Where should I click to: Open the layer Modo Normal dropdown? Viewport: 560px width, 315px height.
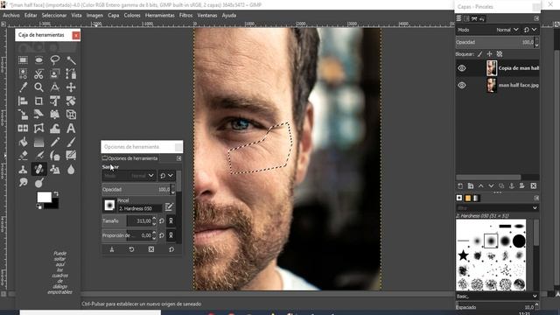[507, 30]
